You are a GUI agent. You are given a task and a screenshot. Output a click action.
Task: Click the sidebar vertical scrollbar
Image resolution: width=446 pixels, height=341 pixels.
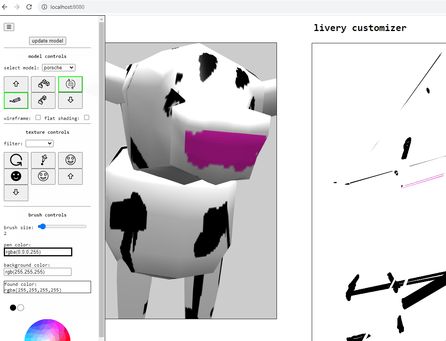101,179
